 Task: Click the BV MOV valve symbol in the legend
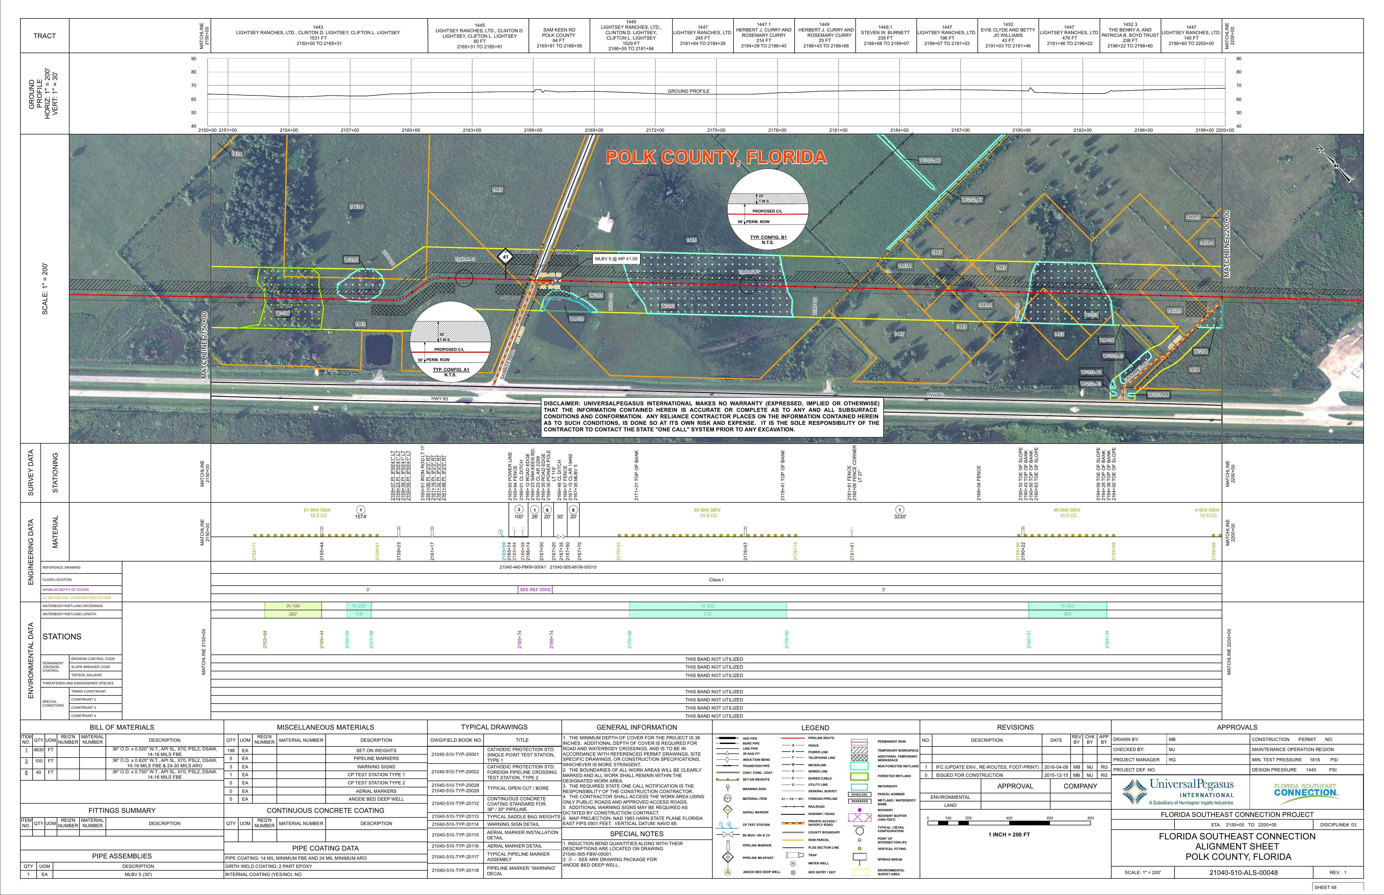[x=728, y=835]
